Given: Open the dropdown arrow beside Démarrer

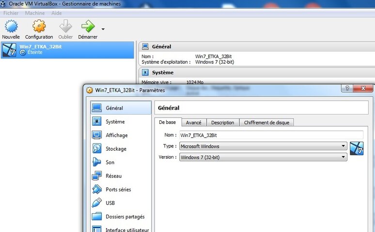Looking at the screenshot, I should (x=103, y=29).
